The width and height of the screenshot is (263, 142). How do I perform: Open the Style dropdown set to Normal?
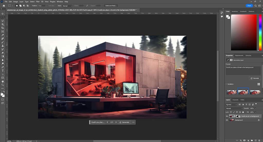coord(67,6)
